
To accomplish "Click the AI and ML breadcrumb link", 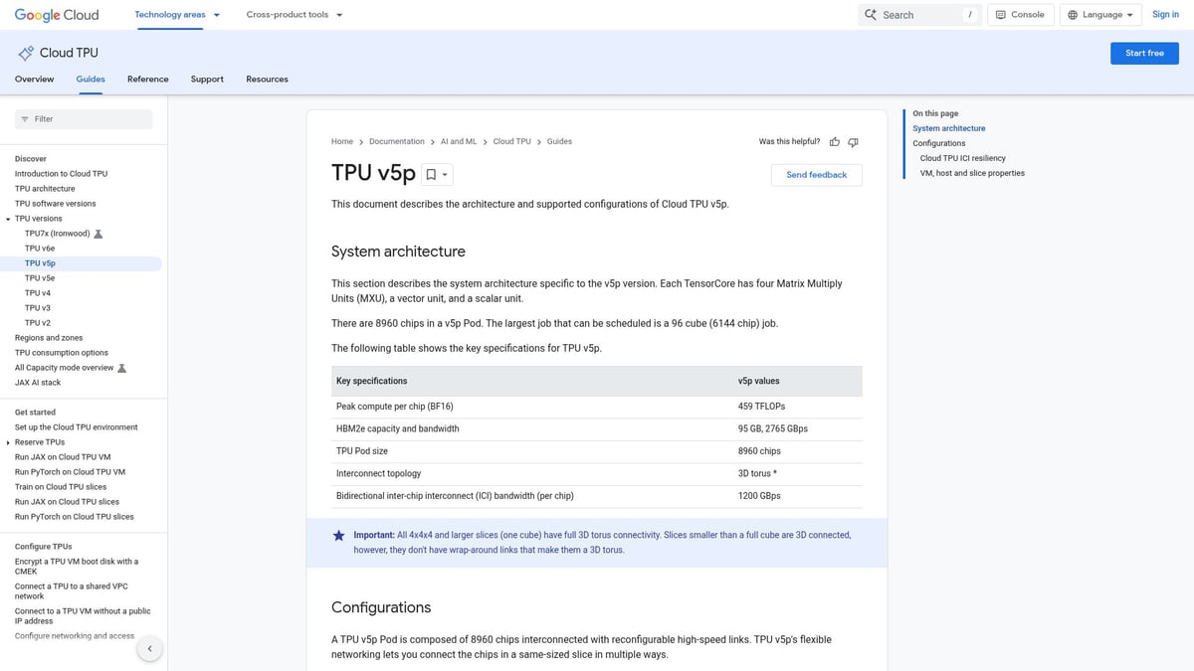I will click(x=459, y=142).
